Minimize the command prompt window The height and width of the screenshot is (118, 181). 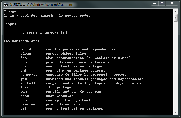pyautogui.click(x=155, y=3)
